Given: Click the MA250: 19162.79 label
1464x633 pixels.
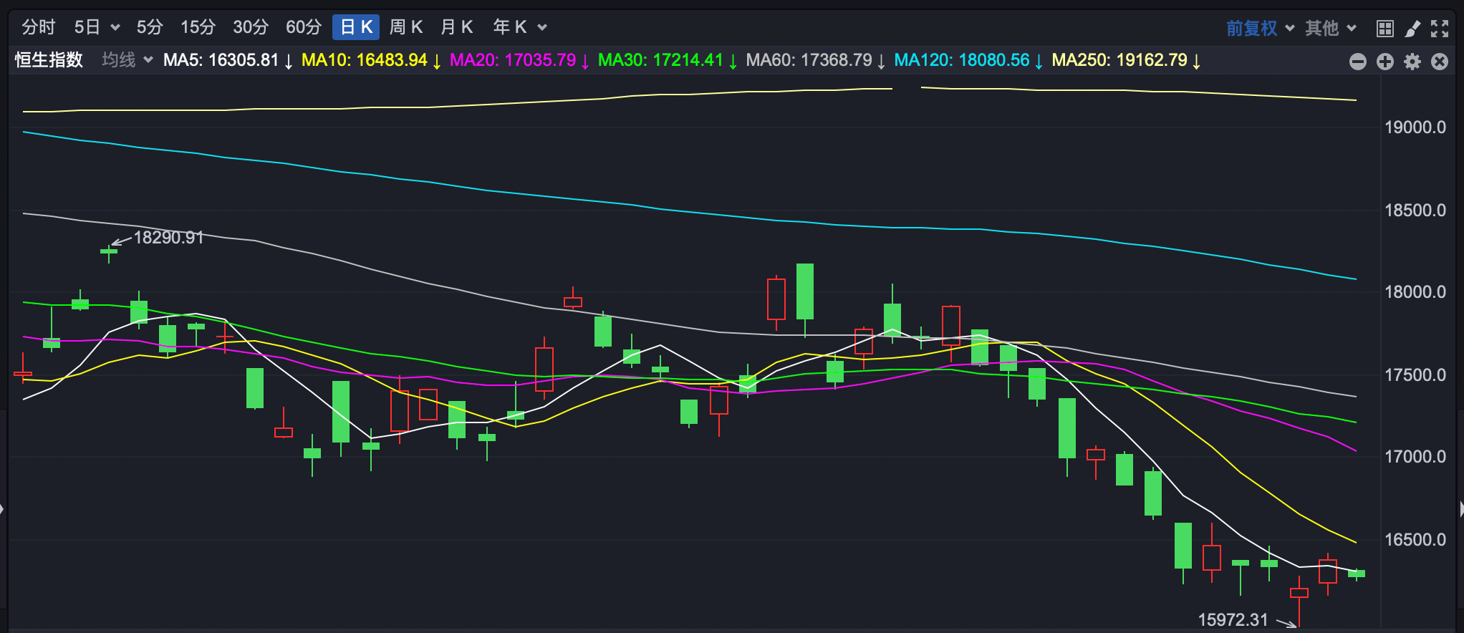Looking at the screenshot, I should [x=1126, y=60].
